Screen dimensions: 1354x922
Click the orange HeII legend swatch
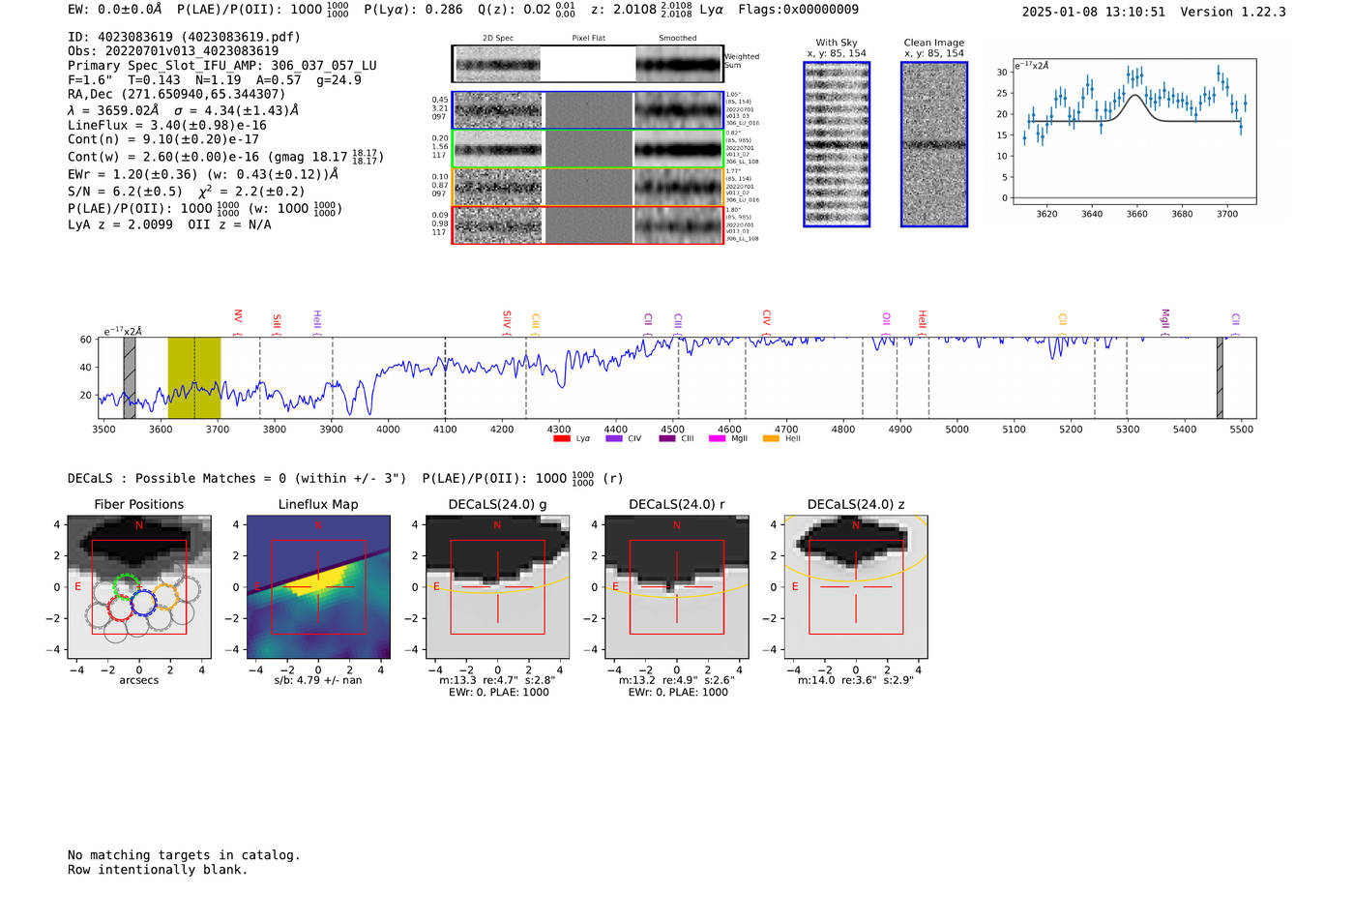tap(771, 438)
